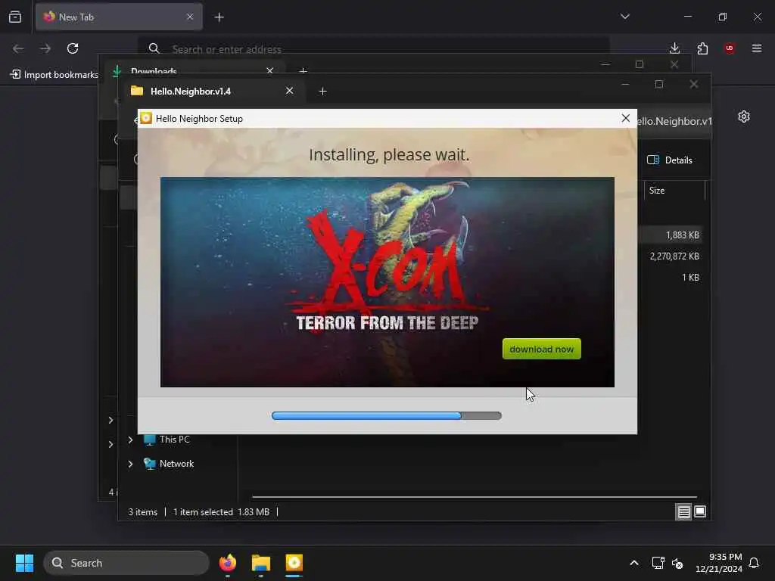Select Network in navigation pane
The image size is (775, 581).
click(x=169, y=464)
